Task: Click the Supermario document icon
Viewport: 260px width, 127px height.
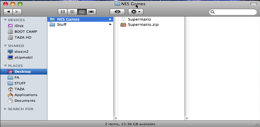Action: coord(123,19)
